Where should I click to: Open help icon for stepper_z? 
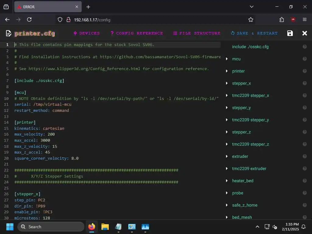tap(304, 132)
